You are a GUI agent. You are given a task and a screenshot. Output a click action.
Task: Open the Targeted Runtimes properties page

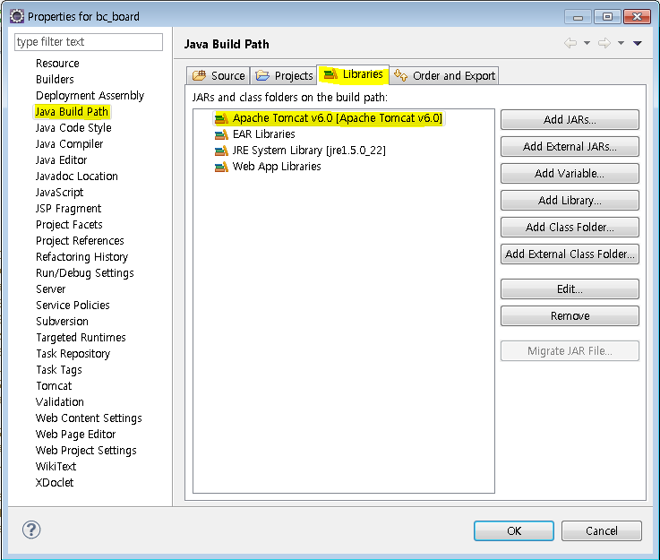pyautogui.click(x=81, y=338)
